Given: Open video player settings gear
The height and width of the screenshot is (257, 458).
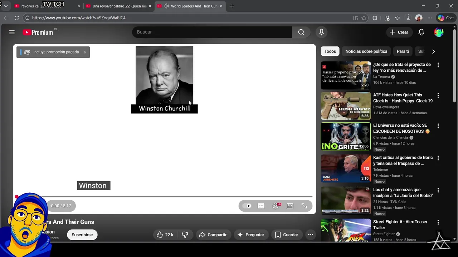Looking at the screenshot, I should click(x=276, y=206).
